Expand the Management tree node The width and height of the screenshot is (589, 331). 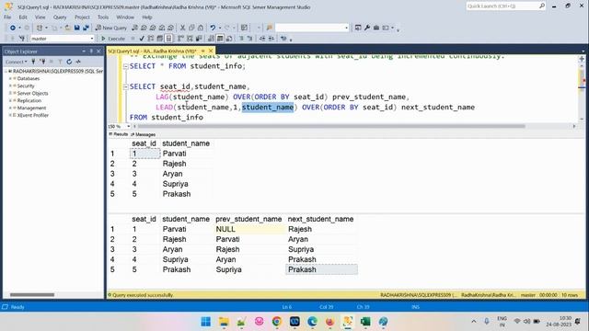click(10, 108)
